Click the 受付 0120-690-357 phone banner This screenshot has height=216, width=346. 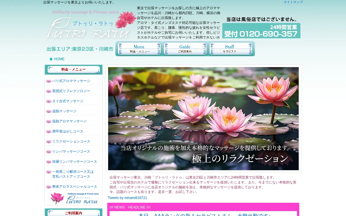tap(261, 31)
